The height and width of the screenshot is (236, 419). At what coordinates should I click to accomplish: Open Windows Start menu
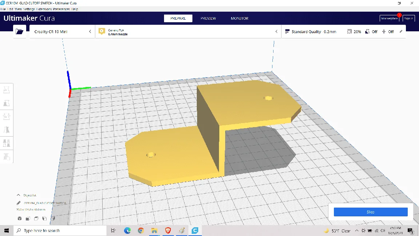point(7,231)
